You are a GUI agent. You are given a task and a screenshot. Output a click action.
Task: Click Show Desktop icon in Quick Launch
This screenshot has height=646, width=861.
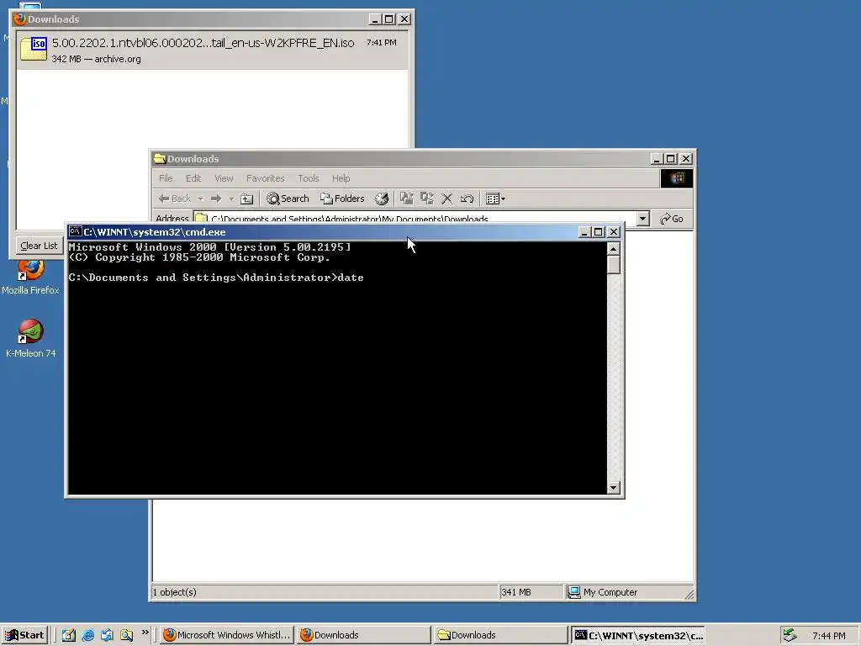tap(69, 635)
